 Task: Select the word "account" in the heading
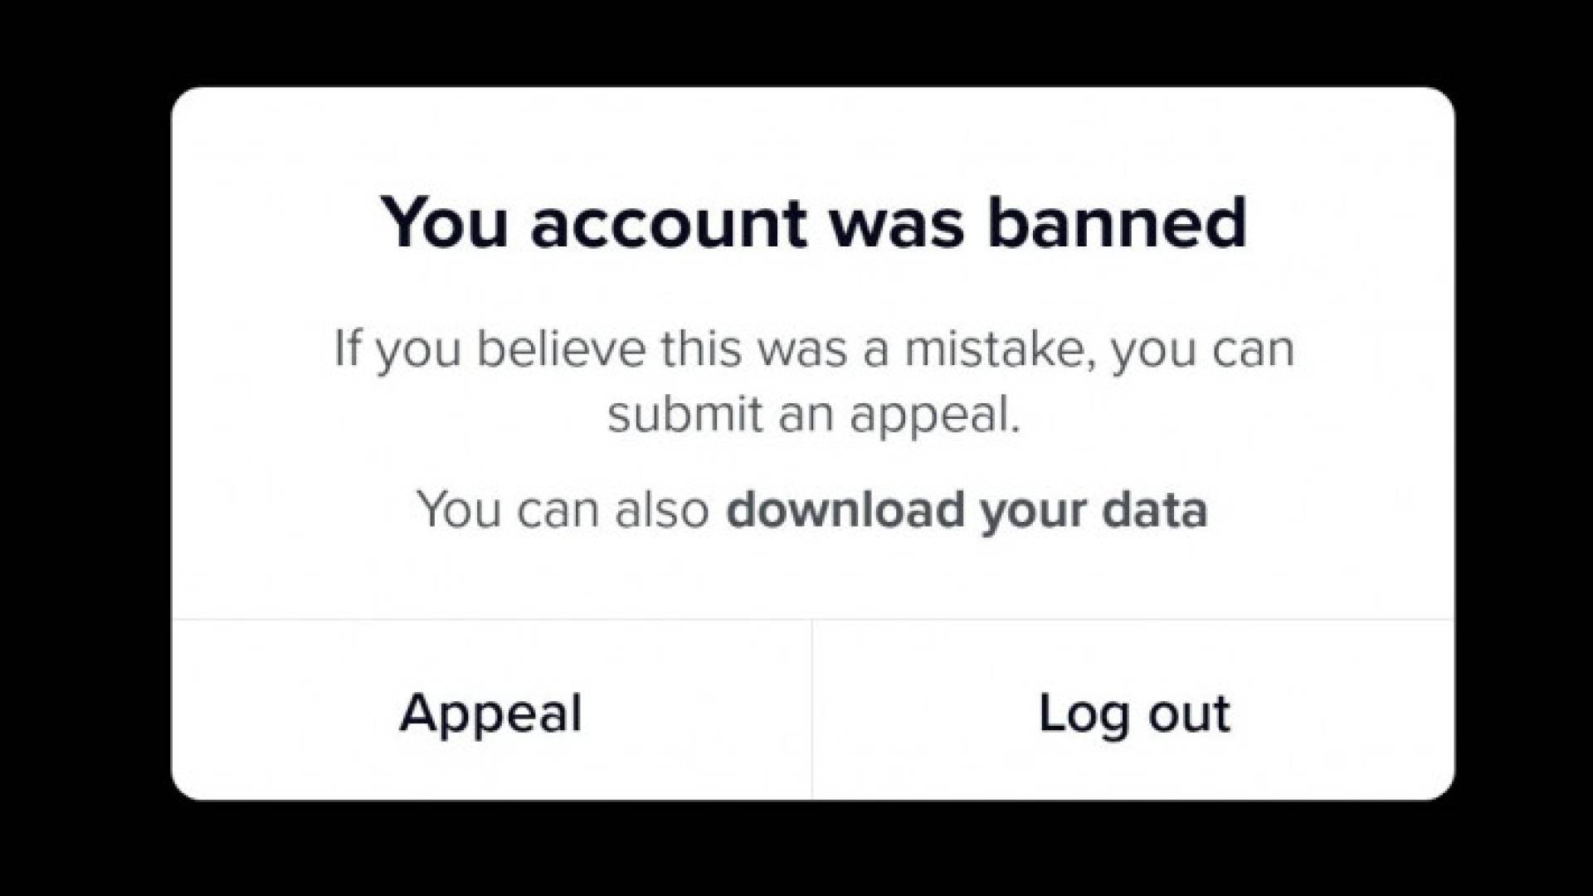[x=669, y=224]
